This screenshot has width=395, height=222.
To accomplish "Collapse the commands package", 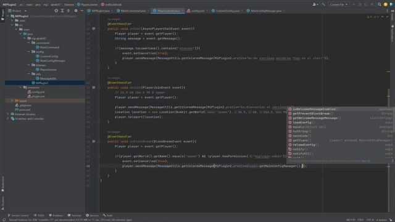I will coord(29,43).
